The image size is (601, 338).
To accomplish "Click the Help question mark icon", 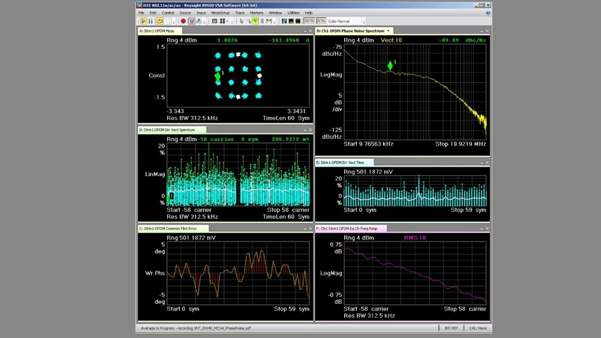I will (488, 13).
